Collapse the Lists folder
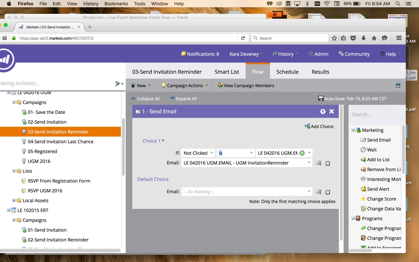Image resolution: width=419 pixels, height=262 pixels. pyautogui.click(x=14, y=171)
